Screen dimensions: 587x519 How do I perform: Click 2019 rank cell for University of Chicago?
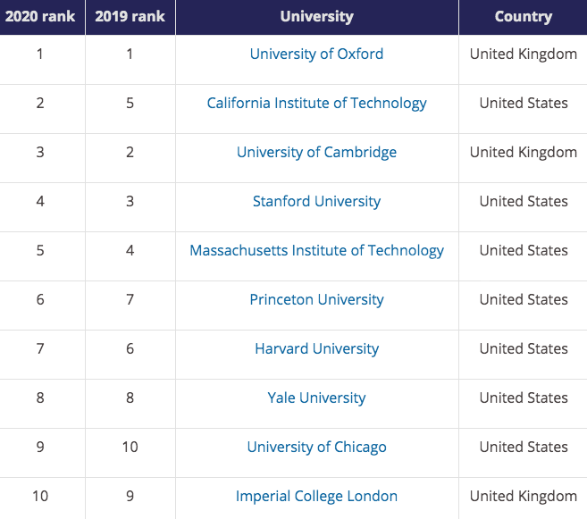[x=130, y=447]
